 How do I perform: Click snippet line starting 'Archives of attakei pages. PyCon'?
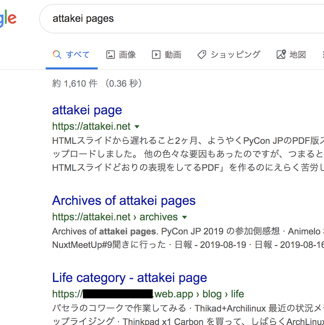tap(188, 231)
